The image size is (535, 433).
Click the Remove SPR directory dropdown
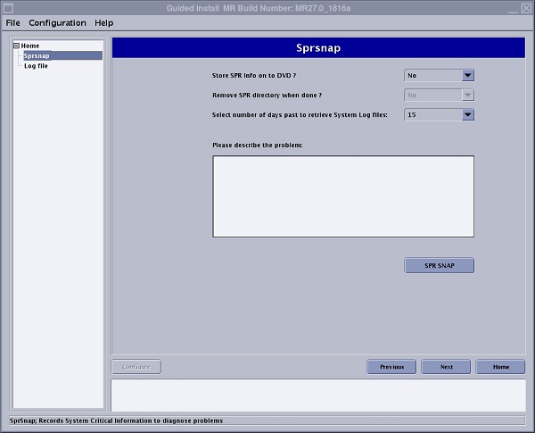tap(439, 95)
